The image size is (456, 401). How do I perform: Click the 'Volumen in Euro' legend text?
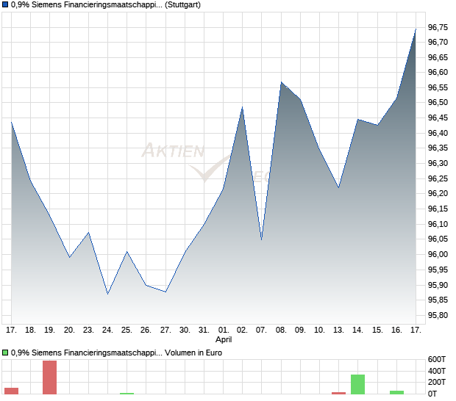click(193, 353)
